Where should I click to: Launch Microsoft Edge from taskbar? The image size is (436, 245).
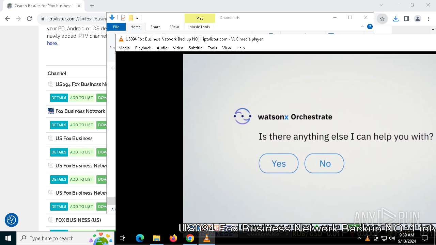(140, 238)
